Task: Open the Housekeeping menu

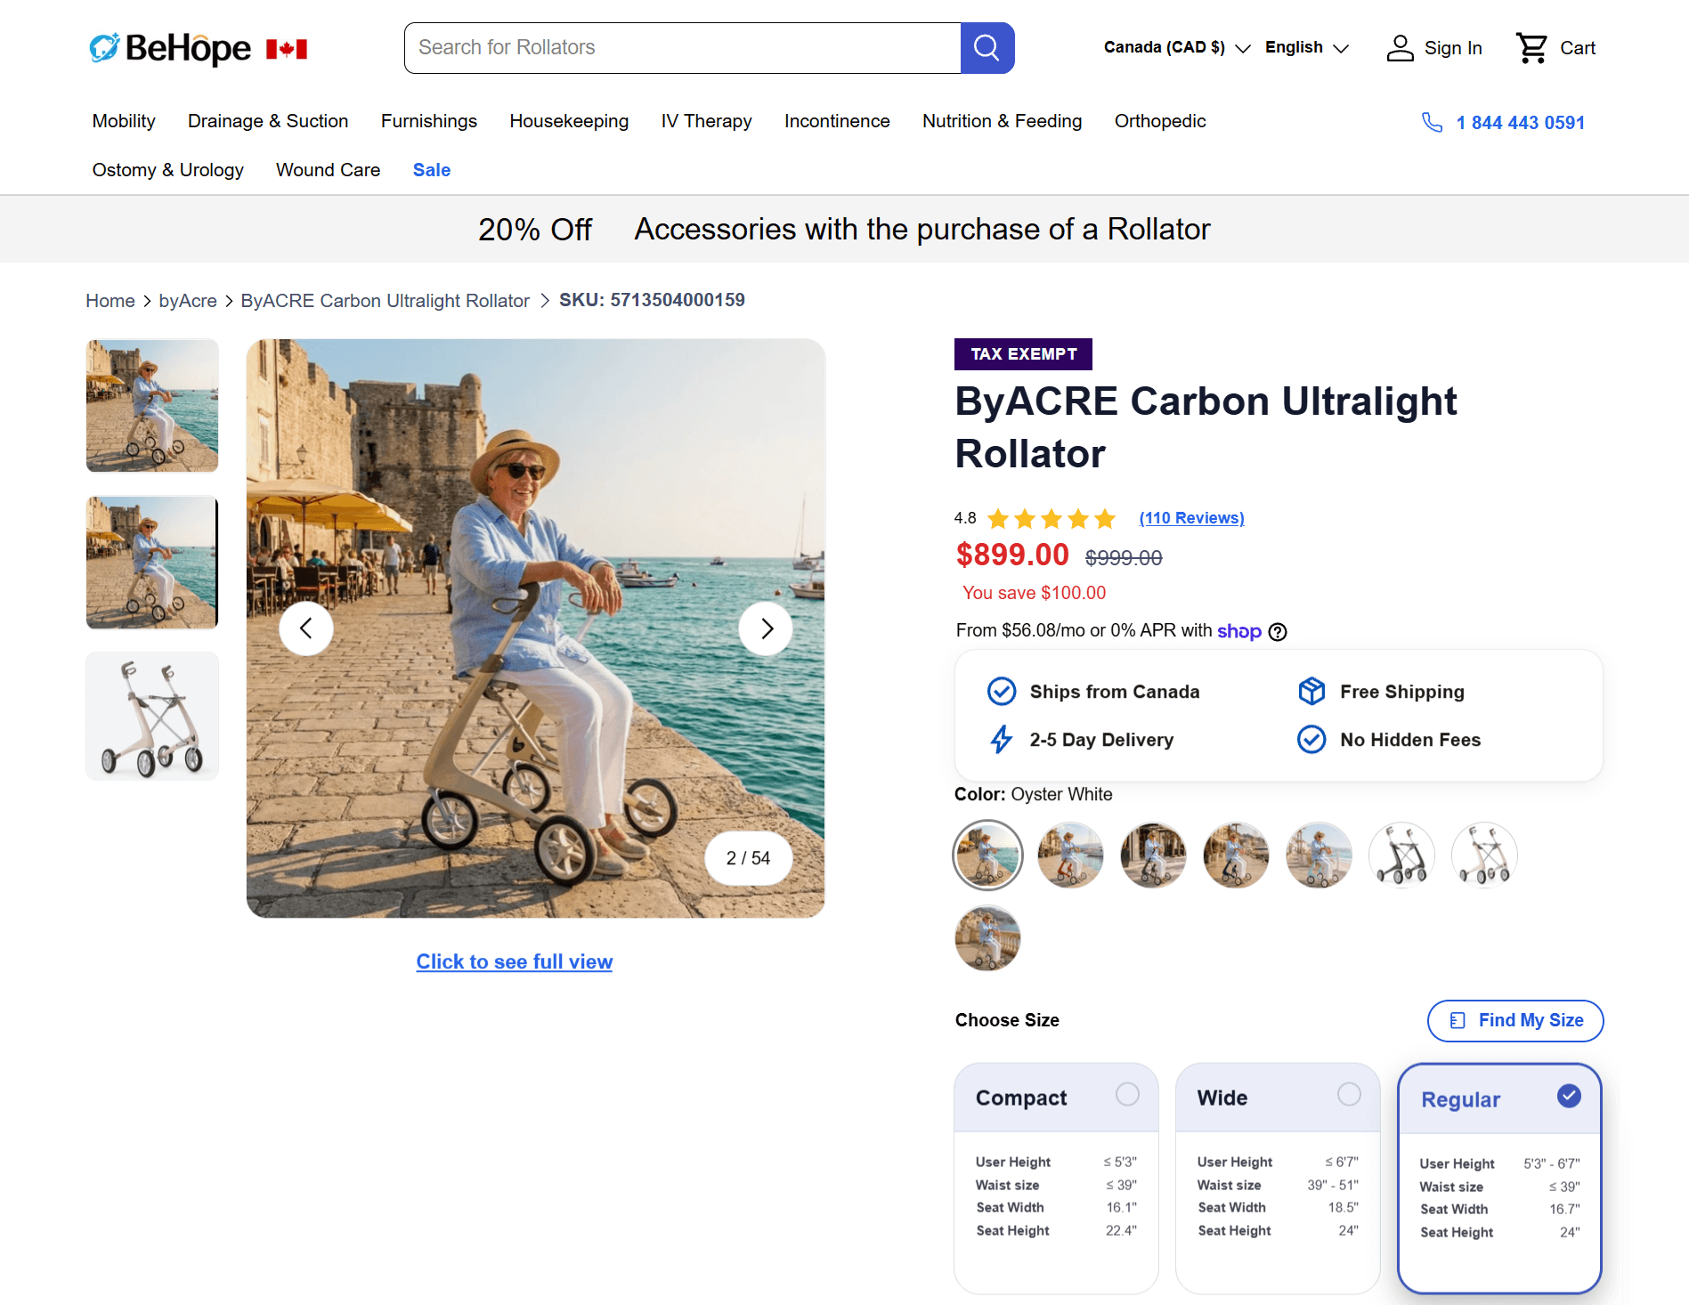Action: point(569,121)
